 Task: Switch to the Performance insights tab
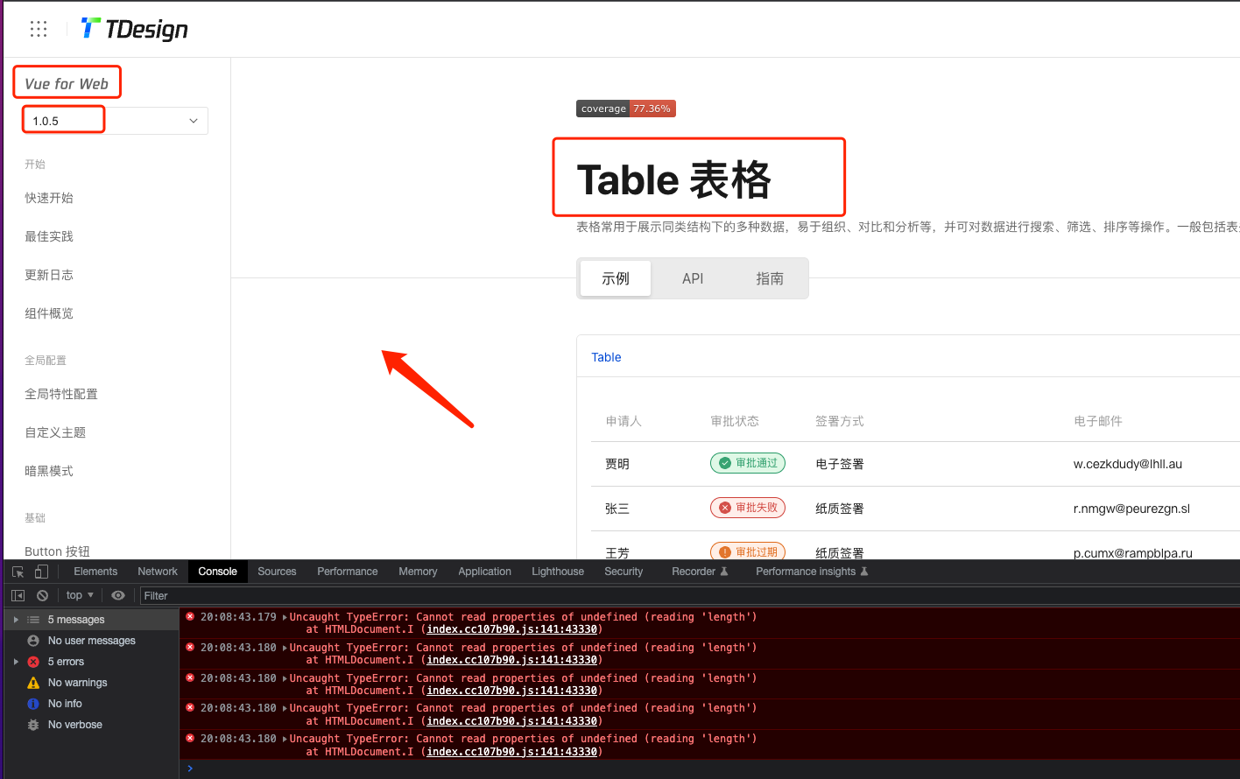812,572
